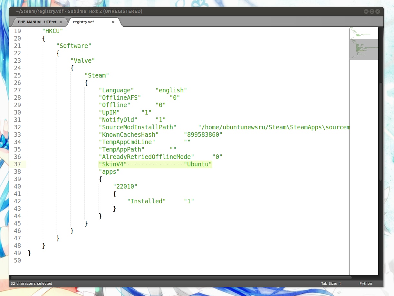Close the registry.vdf tab

[113, 22]
